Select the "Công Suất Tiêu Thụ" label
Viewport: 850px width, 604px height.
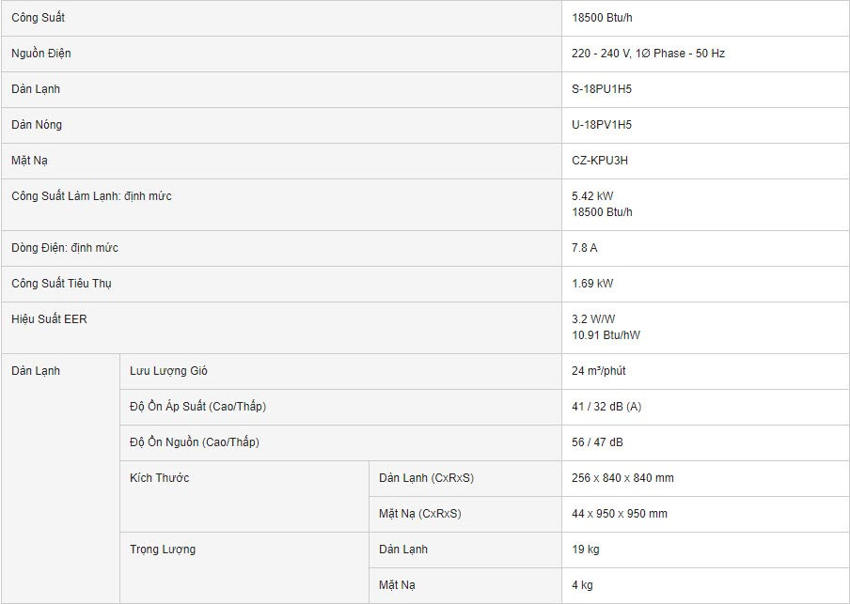(x=62, y=284)
